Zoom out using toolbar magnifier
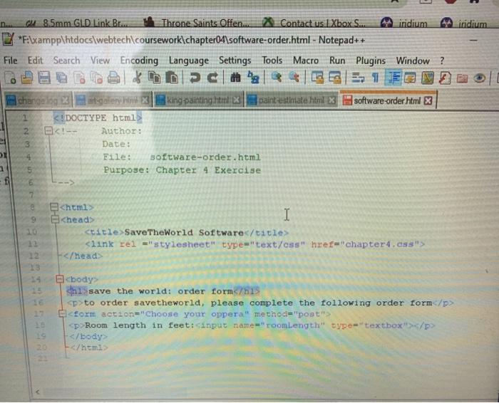 pyautogui.click(x=294, y=77)
